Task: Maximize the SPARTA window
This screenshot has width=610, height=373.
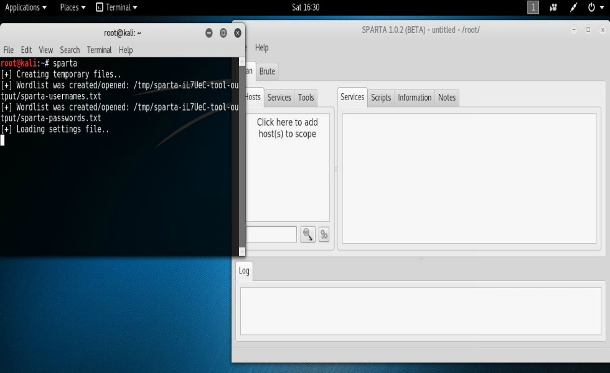Action: (588, 30)
